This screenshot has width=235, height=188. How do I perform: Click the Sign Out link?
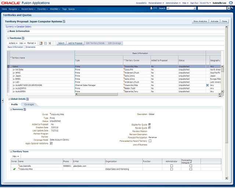point(194,3)
